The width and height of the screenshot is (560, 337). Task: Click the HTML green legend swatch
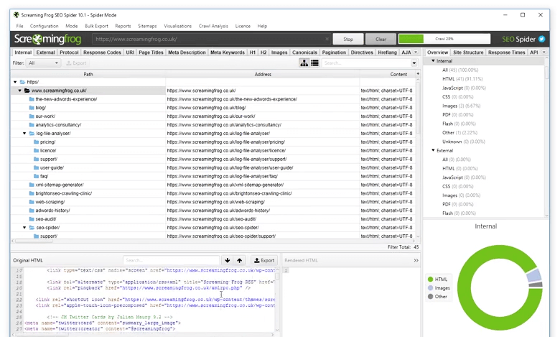[x=430, y=279]
